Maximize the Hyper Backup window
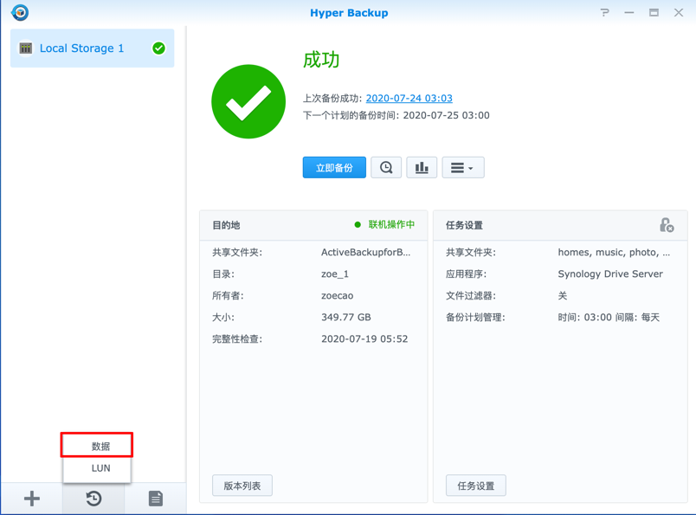This screenshot has width=696, height=515. 654,12
